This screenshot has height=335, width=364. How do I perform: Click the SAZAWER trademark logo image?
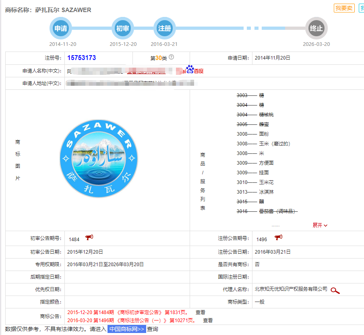click(98, 159)
